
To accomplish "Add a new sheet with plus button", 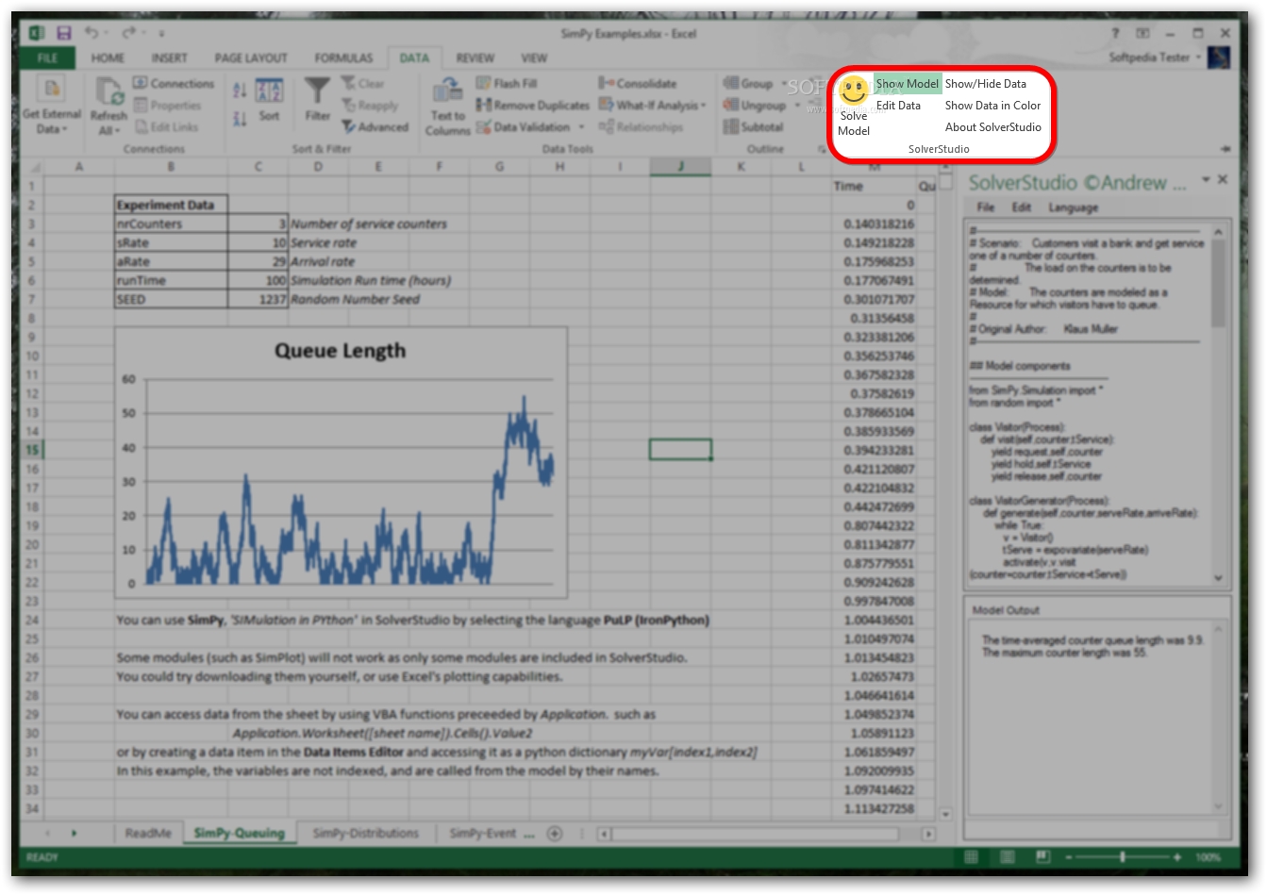I will coord(555,833).
